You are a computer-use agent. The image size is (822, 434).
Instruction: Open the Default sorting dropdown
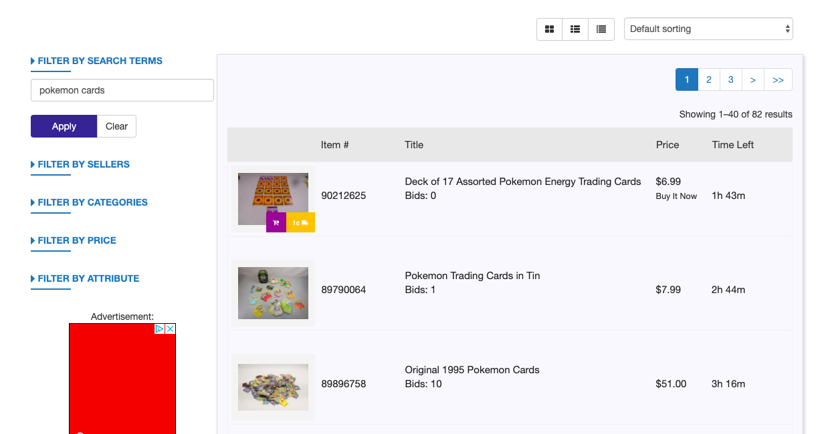click(x=708, y=29)
